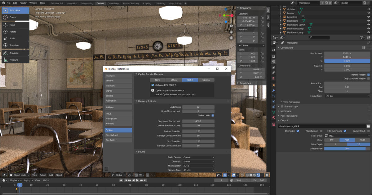
Task: Open the Keying menu in timeline
Action: 28,180
